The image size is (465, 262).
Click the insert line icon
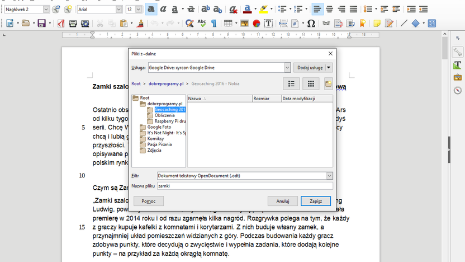404,23
